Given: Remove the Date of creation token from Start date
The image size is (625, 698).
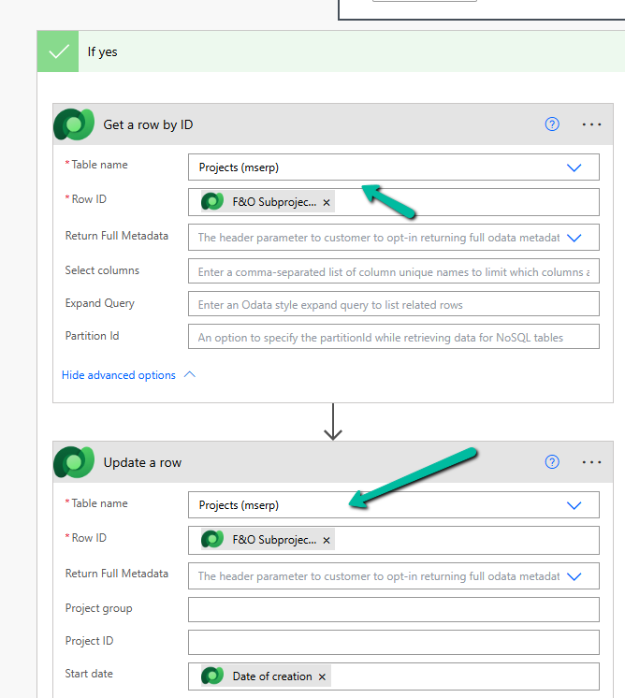Looking at the screenshot, I should click(322, 677).
